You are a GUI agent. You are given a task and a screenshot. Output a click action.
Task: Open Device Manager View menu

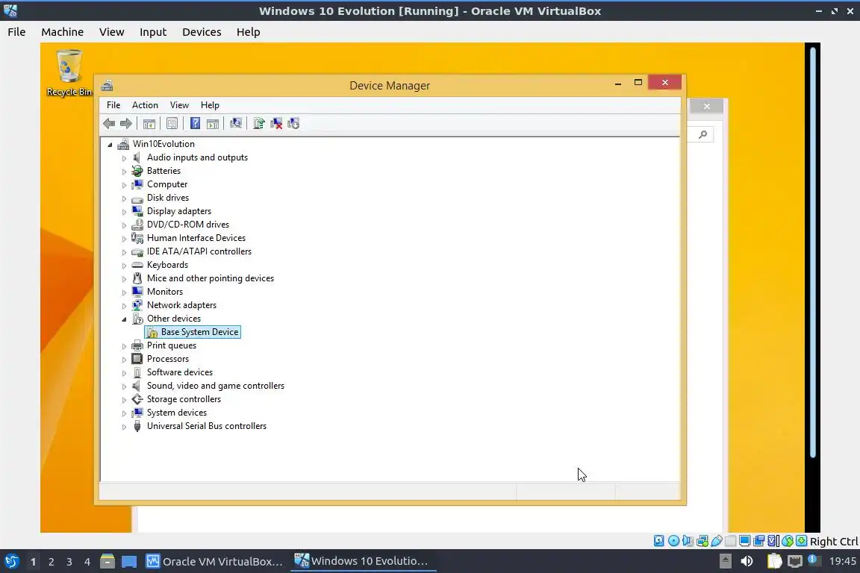point(179,104)
